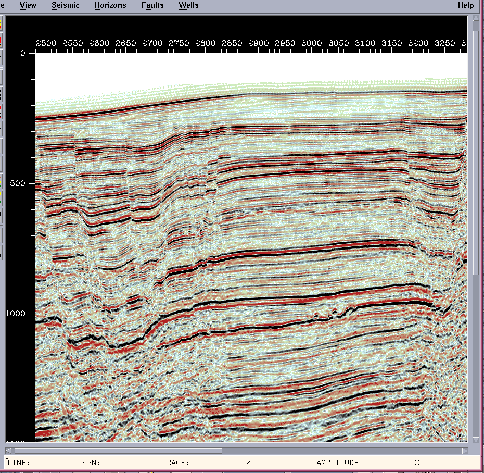The image size is (484, 473).
Task: Click the TRACE: status field
Action: [x=175, y=463]
